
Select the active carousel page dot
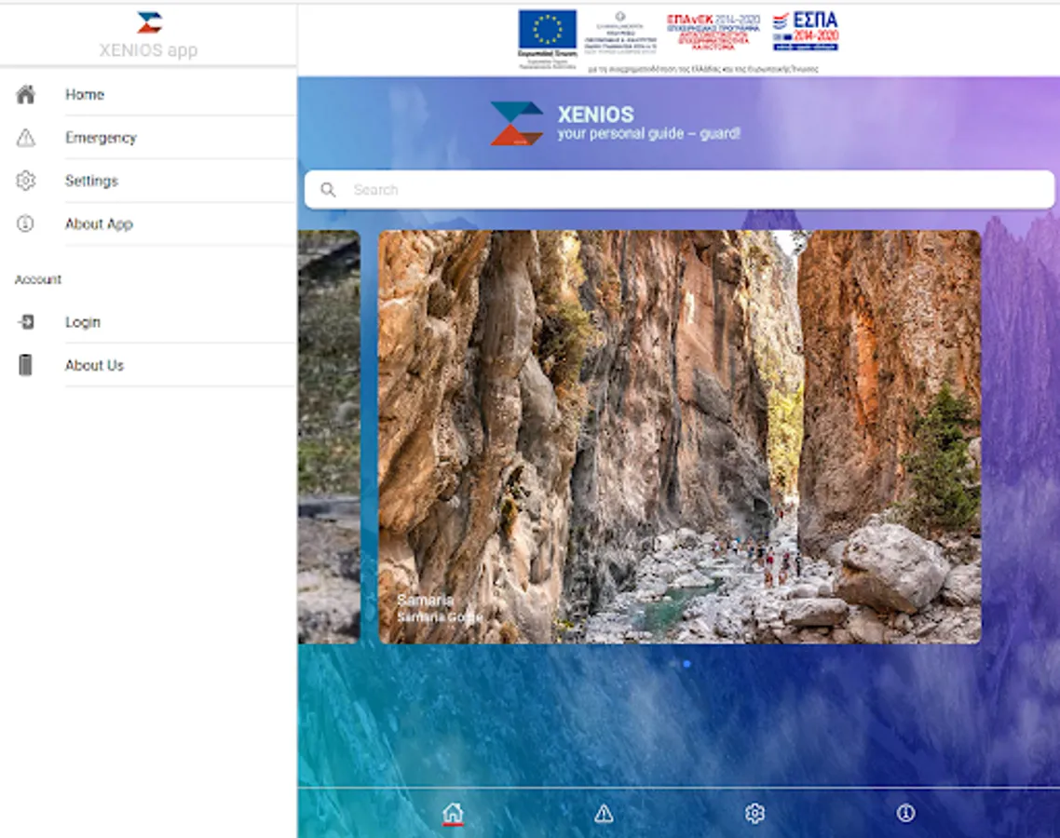pos(686,664)
